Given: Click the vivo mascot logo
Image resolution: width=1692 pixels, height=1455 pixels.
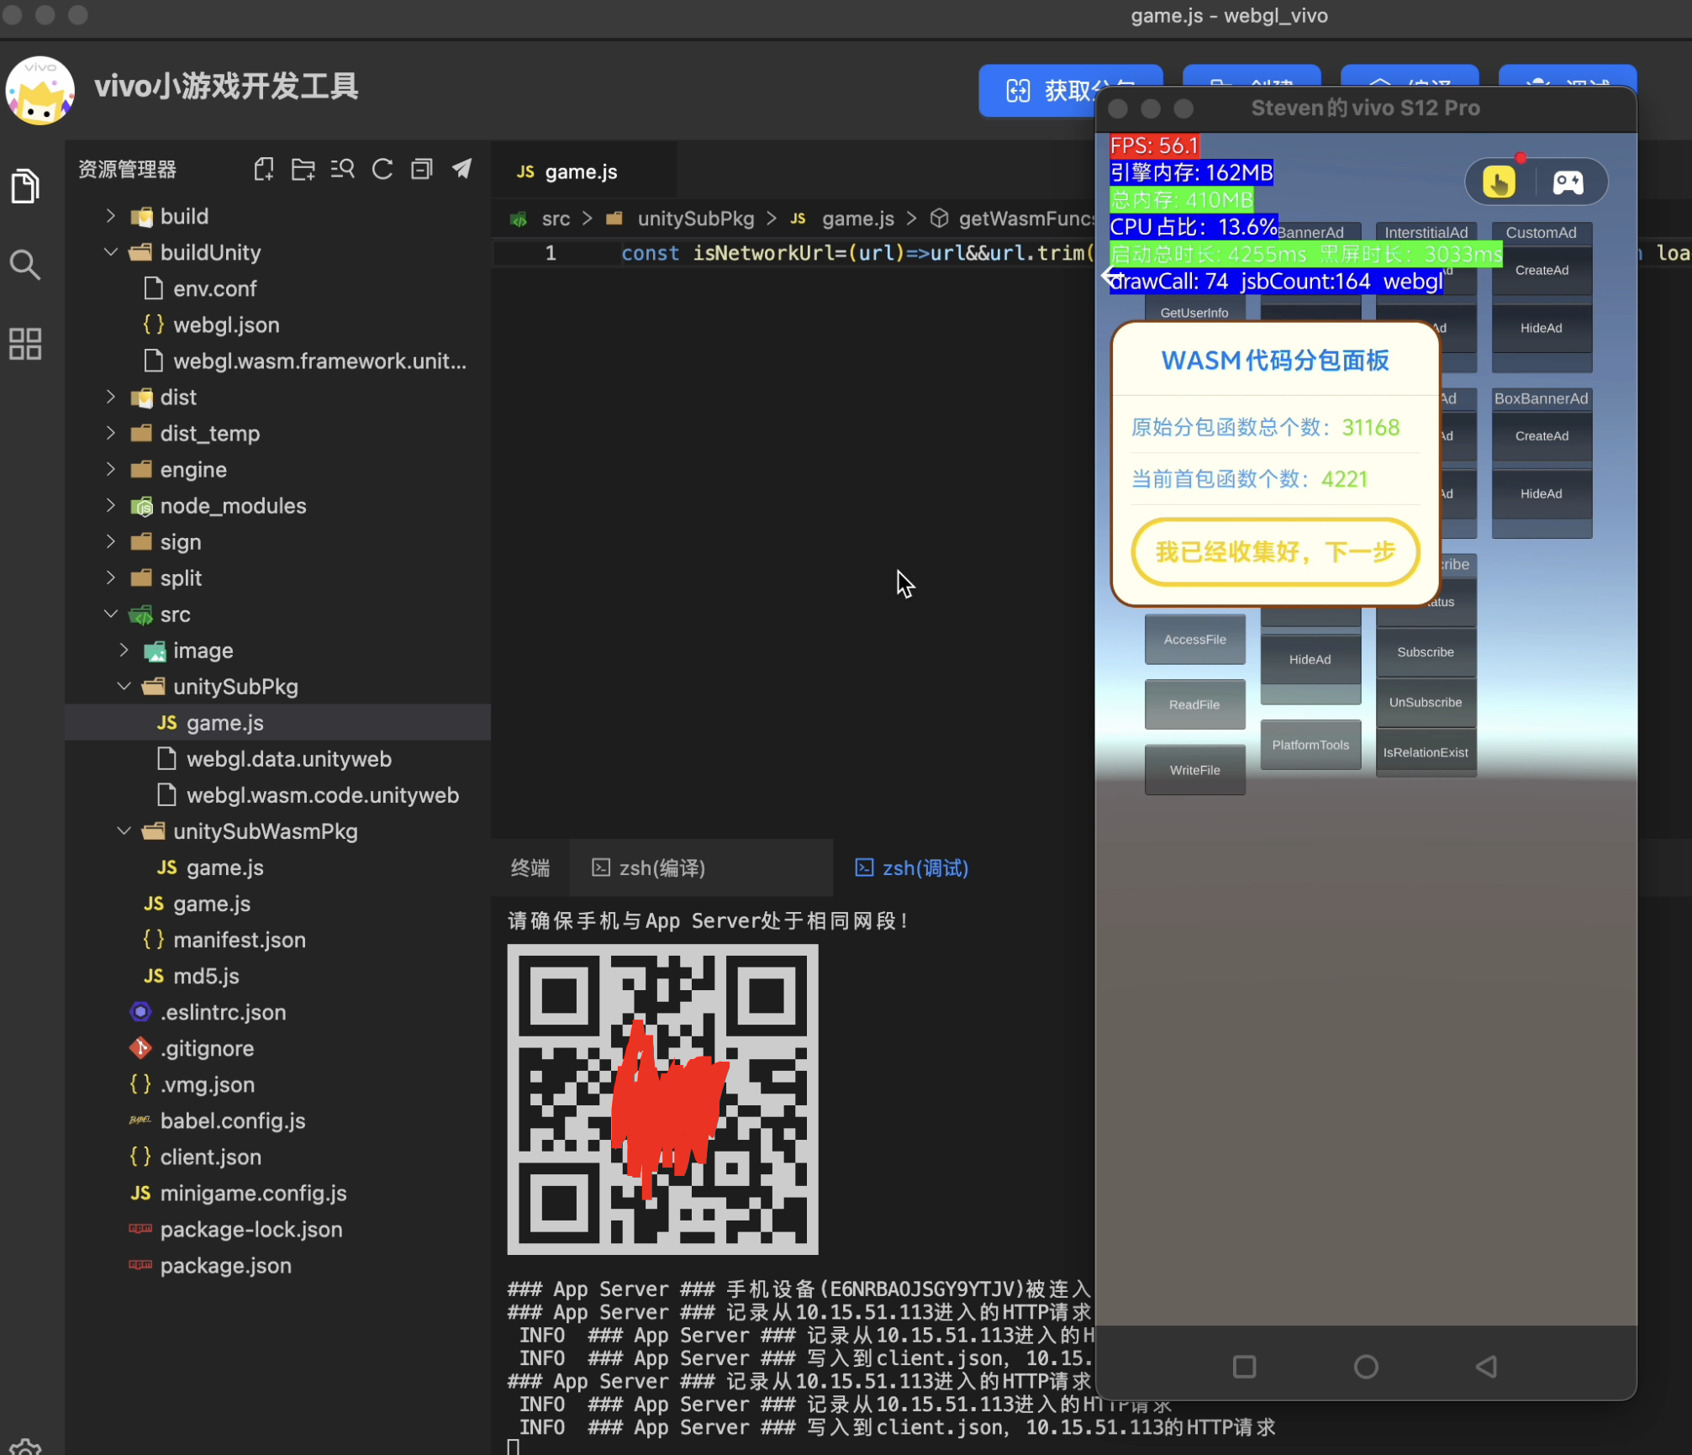Looking at the screenshot, I should 40,90.
